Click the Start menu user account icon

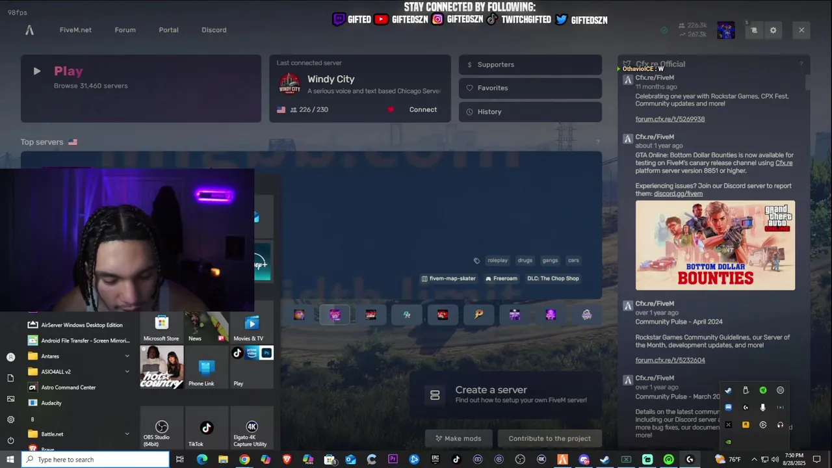click(10, 357)
